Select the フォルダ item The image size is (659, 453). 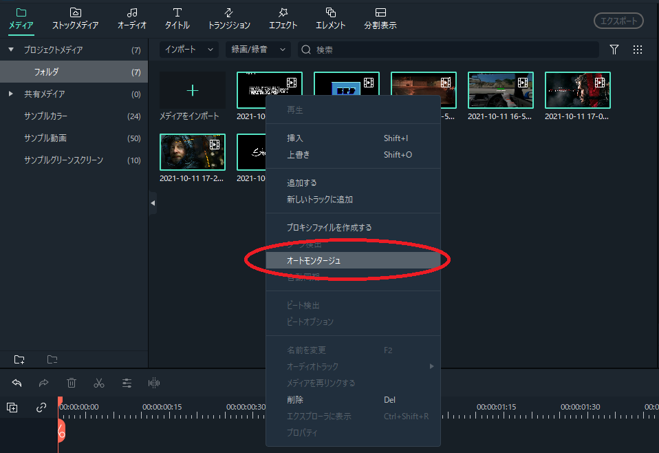coord(74,72)
